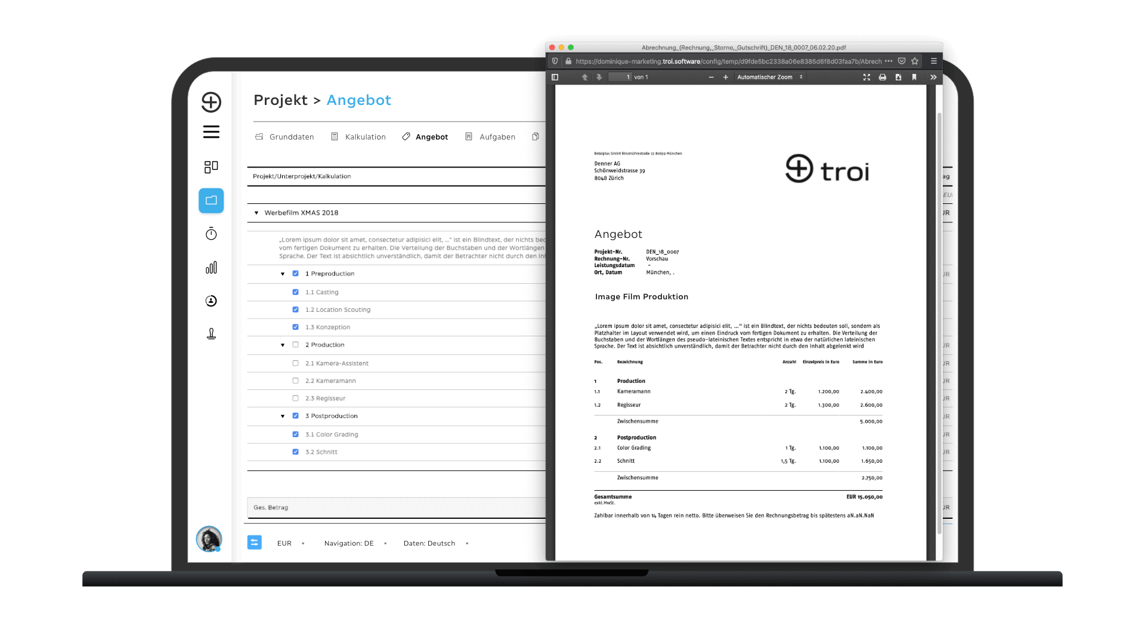The height and width of the screenshot is (644, 1145).
Task: Toggle checkbox for 2.1 Kamera-Assistent
Action: pos(296,363)
